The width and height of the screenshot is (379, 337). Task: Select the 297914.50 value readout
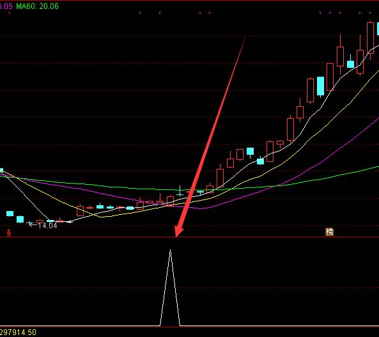[x=18, y=333]
